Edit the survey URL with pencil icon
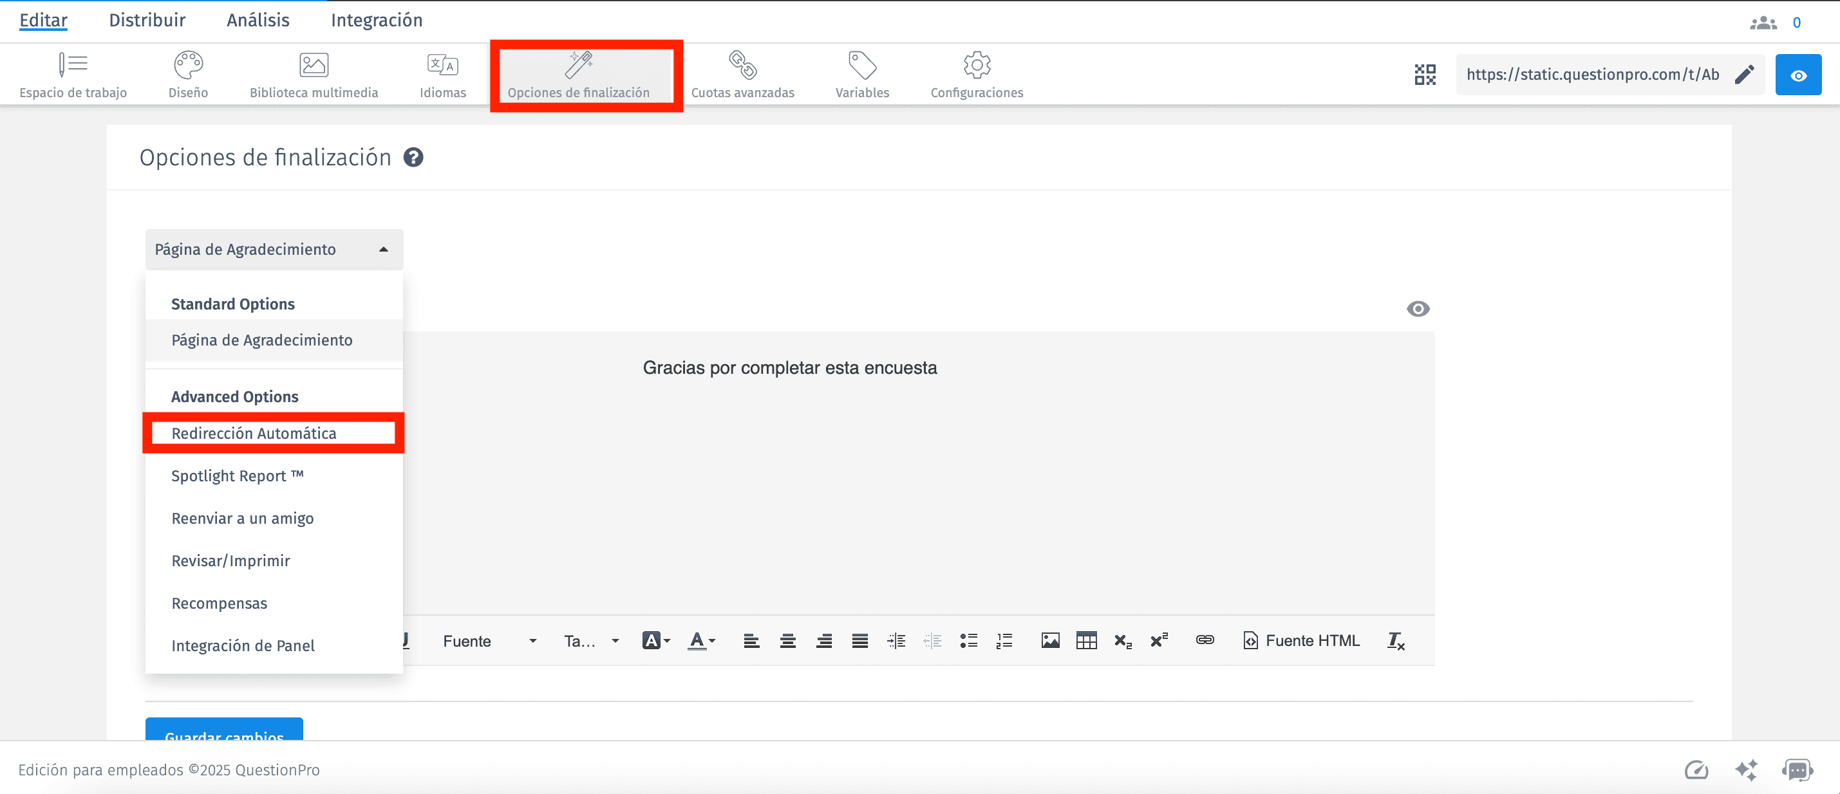 point(1744,74)
